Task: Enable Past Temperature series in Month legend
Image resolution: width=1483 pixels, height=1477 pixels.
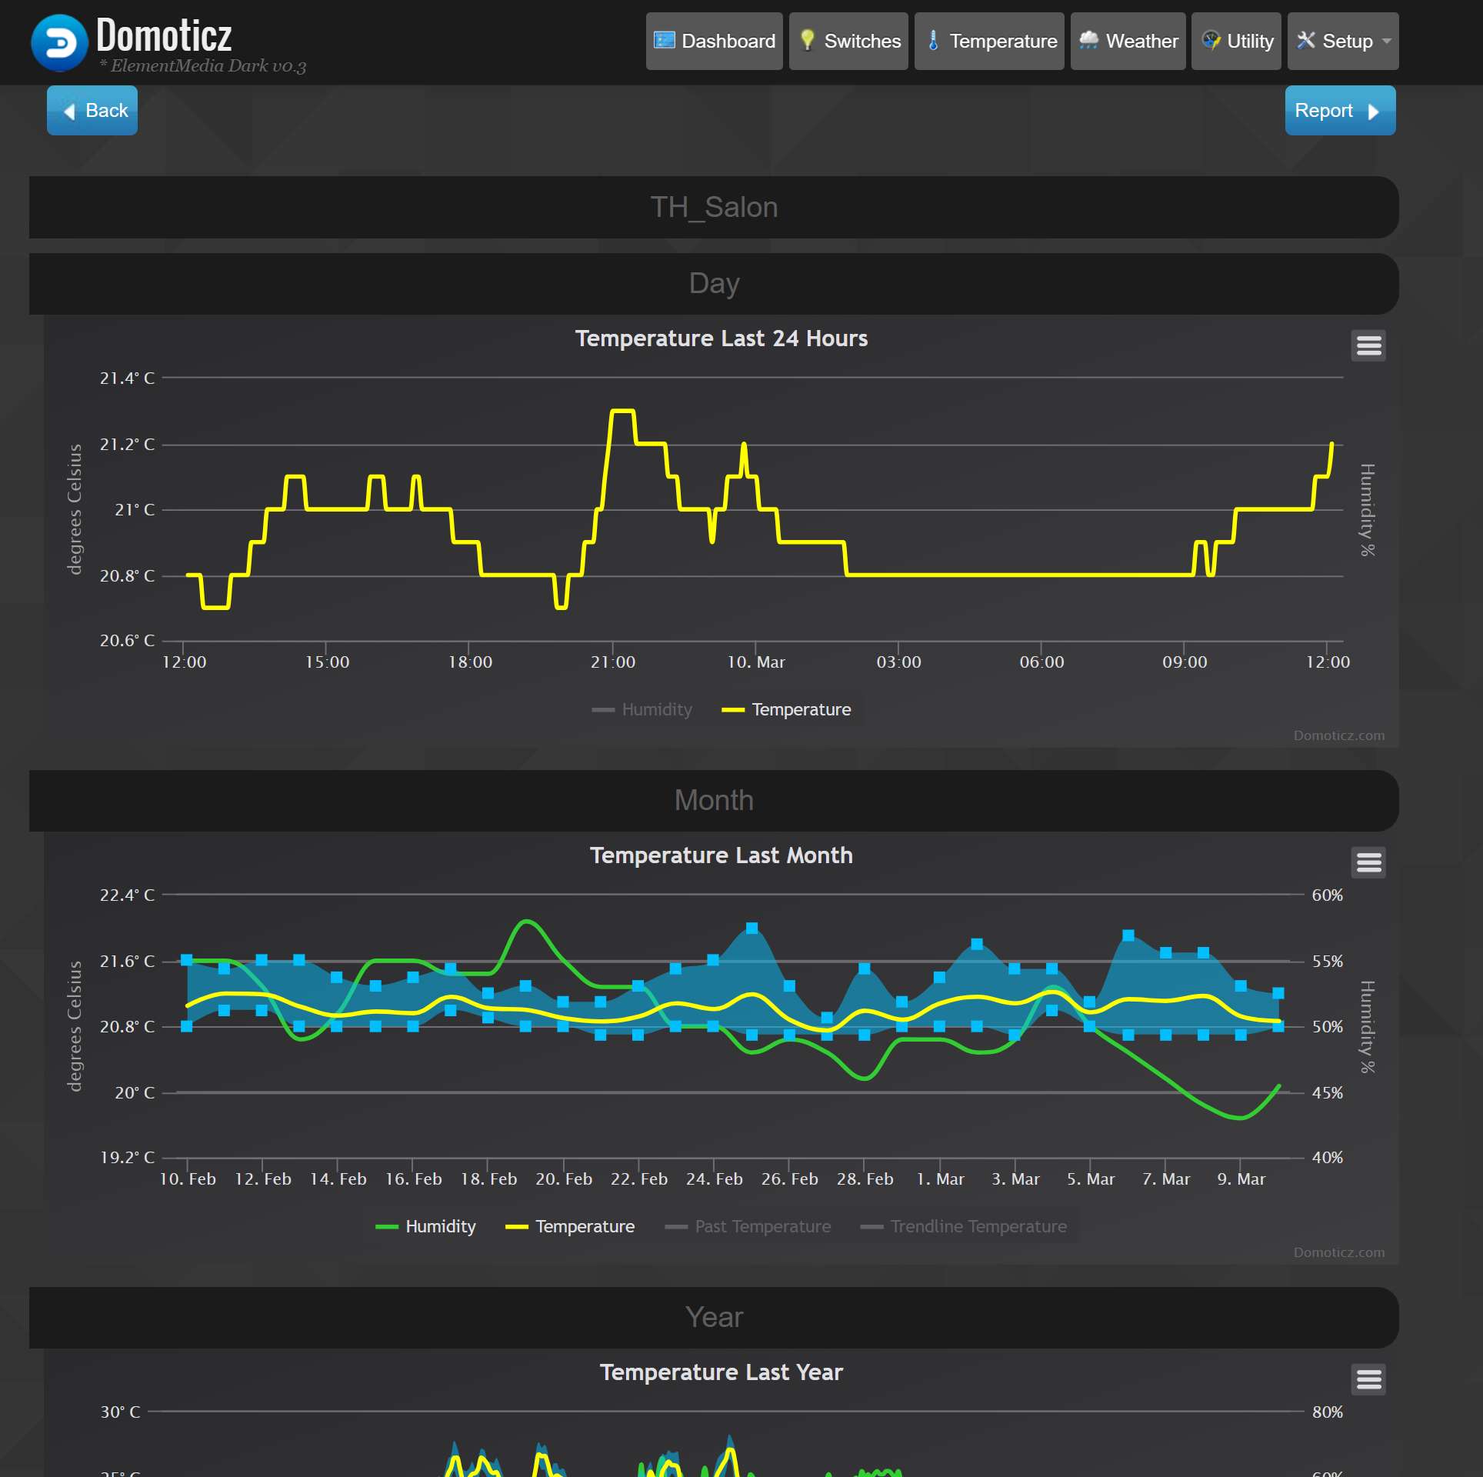Action: pos(748,1226)
